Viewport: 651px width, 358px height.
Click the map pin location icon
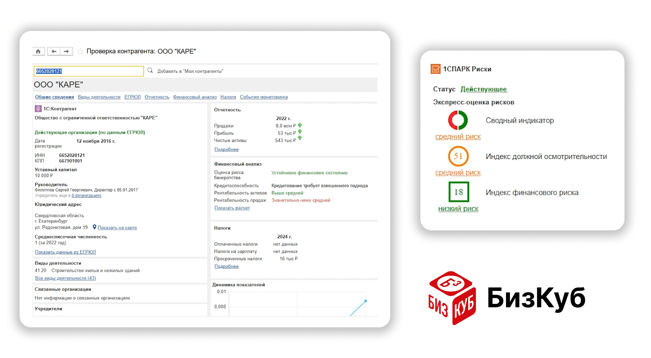94,227
